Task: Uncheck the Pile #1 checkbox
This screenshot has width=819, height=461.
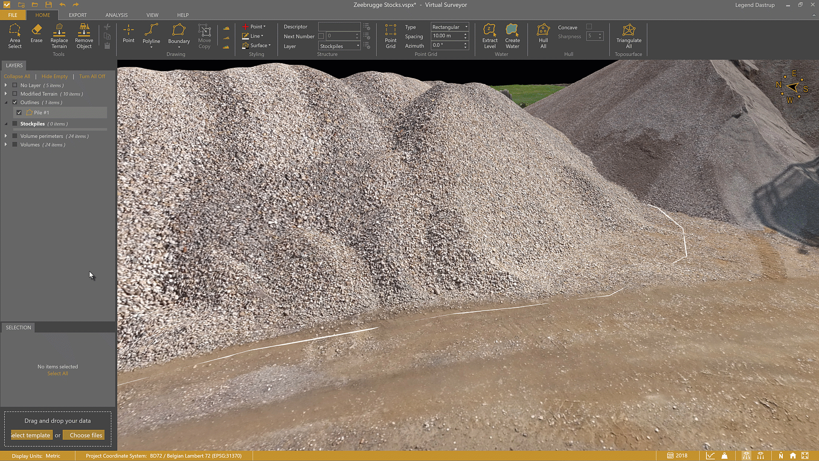Action: [19, 112]
